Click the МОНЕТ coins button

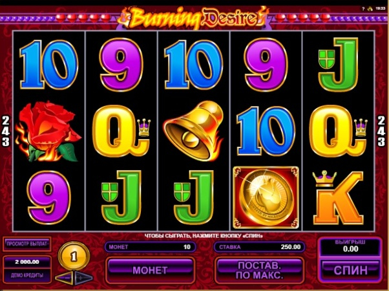(x=150, y=270)
